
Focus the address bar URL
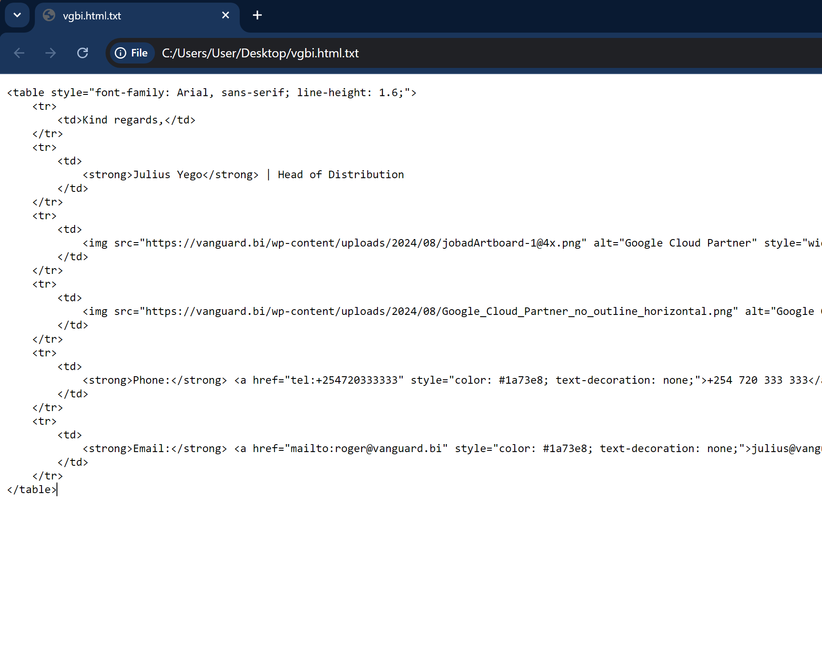[x=260, y=53]
